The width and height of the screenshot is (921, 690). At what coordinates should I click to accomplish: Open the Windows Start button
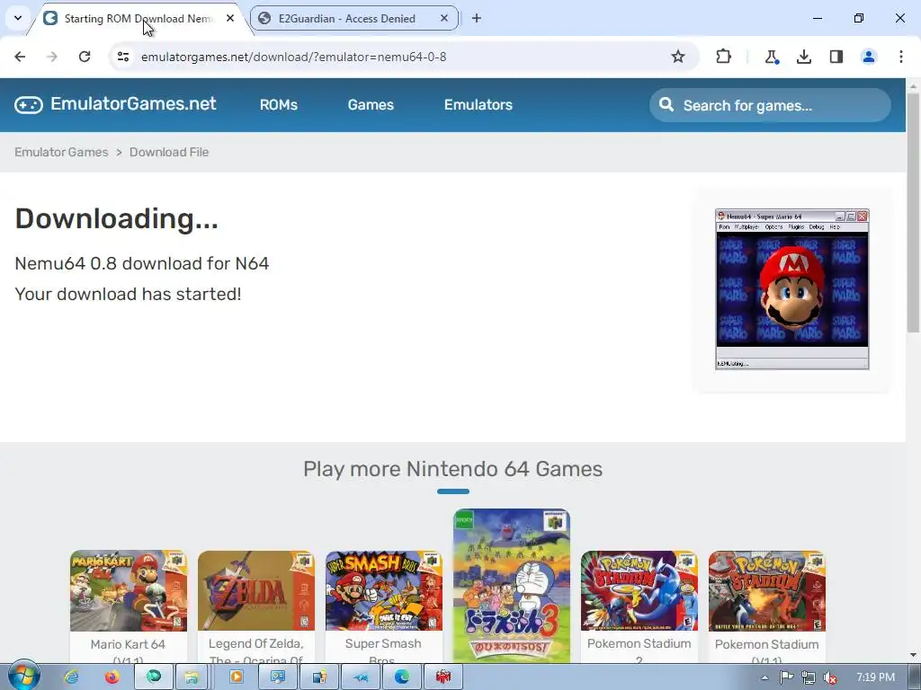[x=24, y=676]
